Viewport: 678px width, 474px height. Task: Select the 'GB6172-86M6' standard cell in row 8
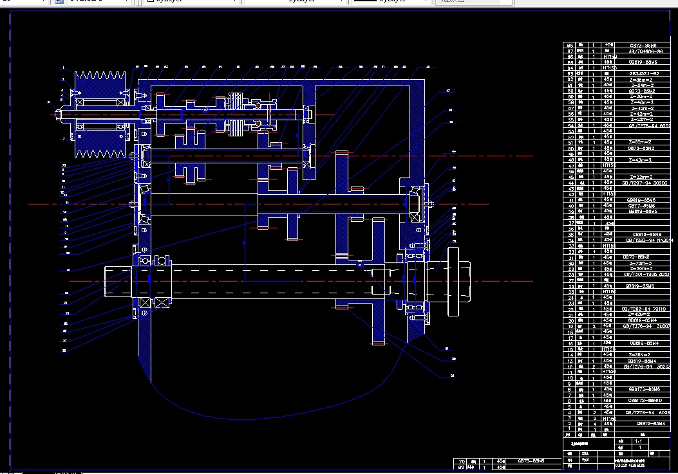tap(644, 389)
